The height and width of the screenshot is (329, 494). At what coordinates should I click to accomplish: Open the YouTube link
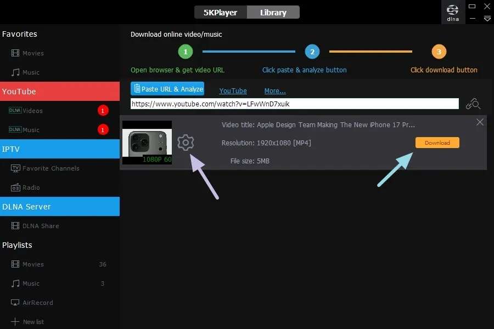coord(233,91)
